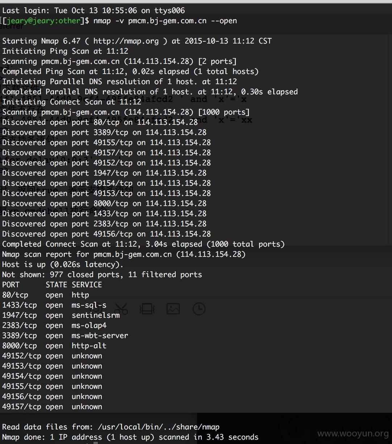This screenshot has width=392, height=444.
Task: Click the 'Last login' line
Action: click(x=93, y=11)
